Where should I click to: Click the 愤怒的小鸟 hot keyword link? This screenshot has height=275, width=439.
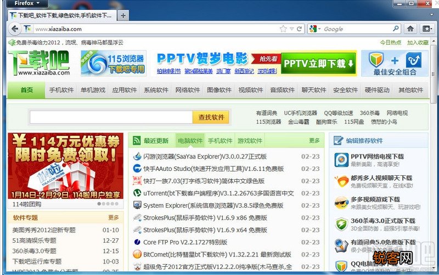[x=384, y=122]
